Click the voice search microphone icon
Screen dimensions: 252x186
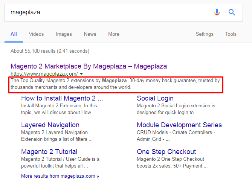[x=217, y=12]
